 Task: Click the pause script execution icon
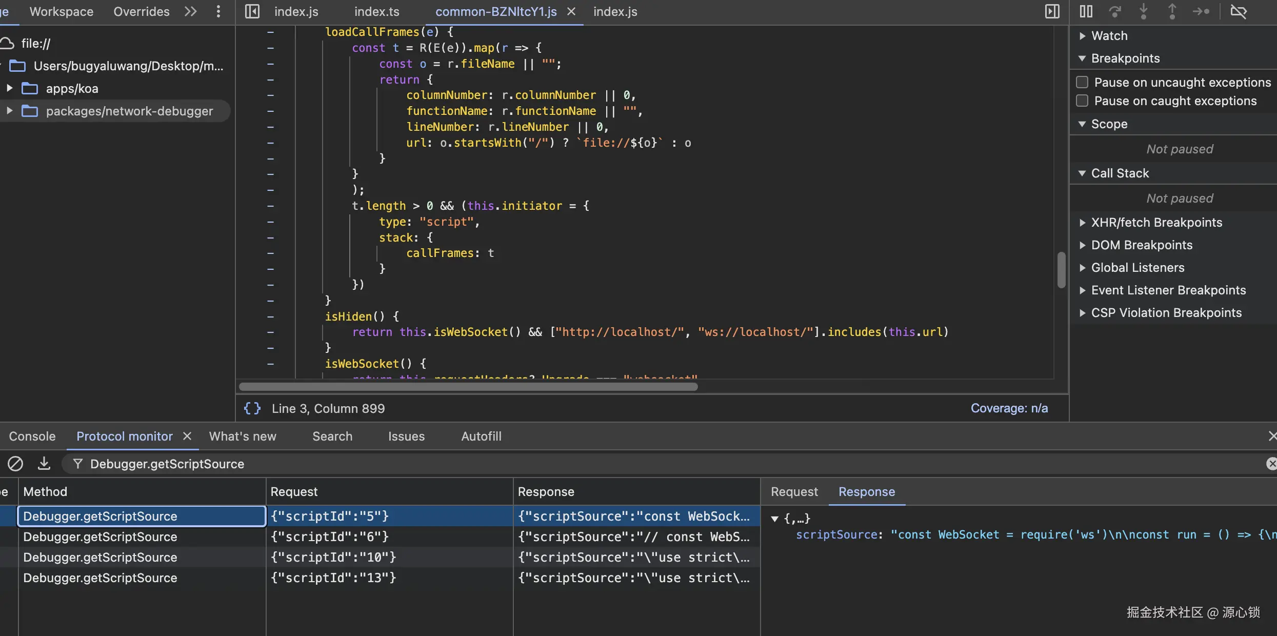pyautogui.click(x=1086, y=11)
